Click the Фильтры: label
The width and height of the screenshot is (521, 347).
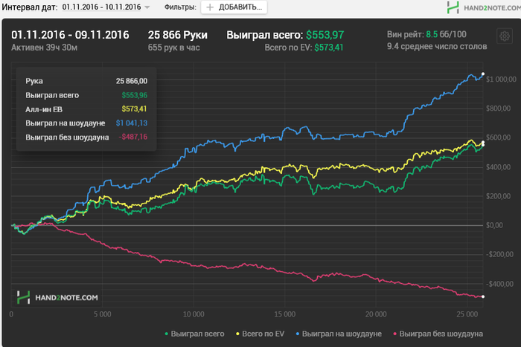180,7
